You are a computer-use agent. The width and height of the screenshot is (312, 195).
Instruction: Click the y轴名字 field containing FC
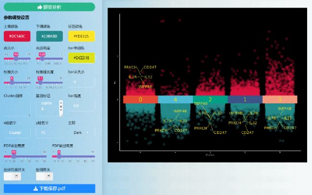[x=49, y=132]
